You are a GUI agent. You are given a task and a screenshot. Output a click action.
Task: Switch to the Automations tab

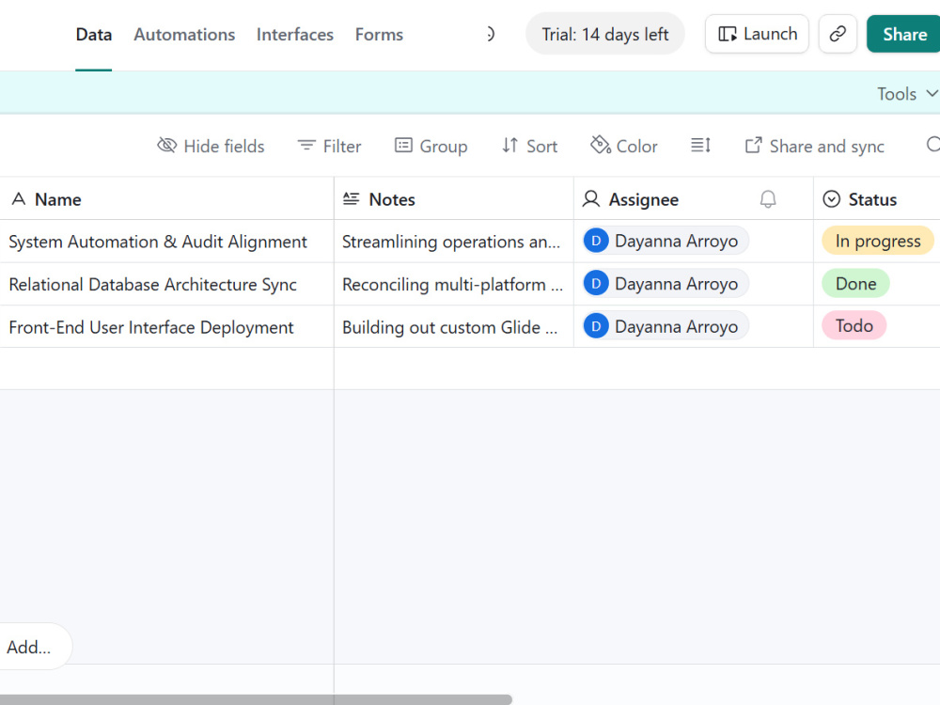coord(184,35)
